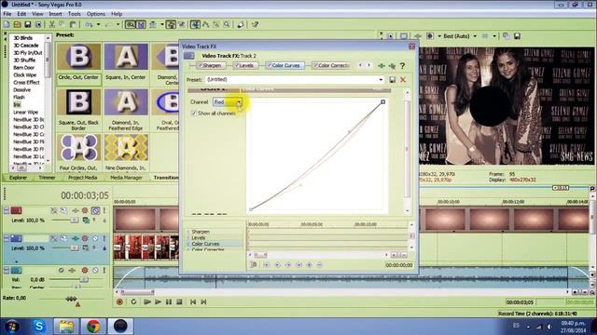The width and height of the screenshot is (597, 335).
Task: Select the Normal Edit tool icon
Action: click(x=195, y=25)
